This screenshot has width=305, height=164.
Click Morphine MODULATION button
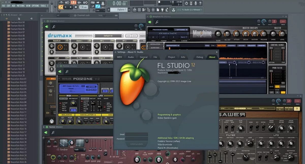[155, 44]
